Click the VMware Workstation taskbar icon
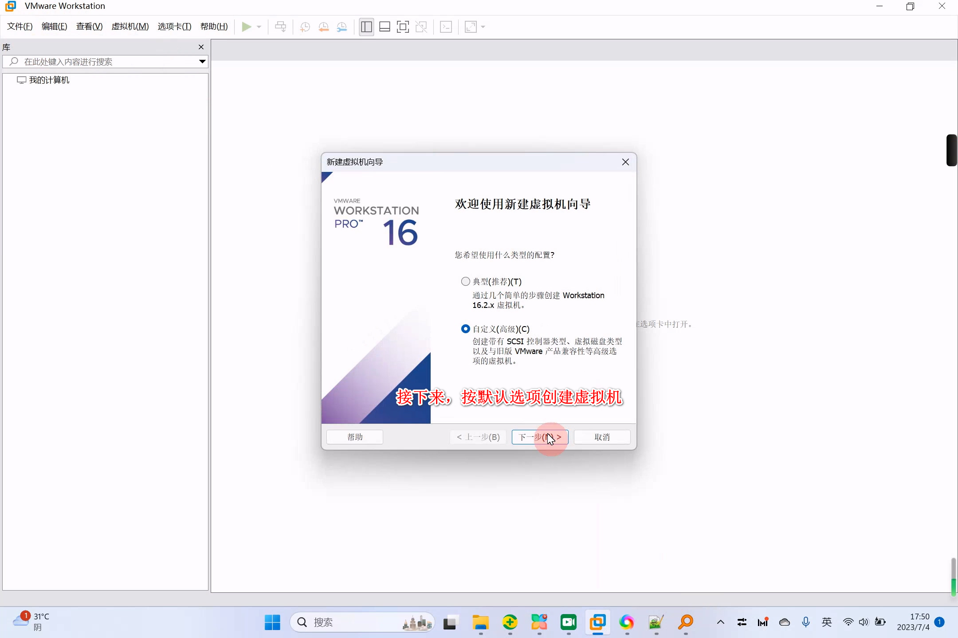 [x=598, y=622]
